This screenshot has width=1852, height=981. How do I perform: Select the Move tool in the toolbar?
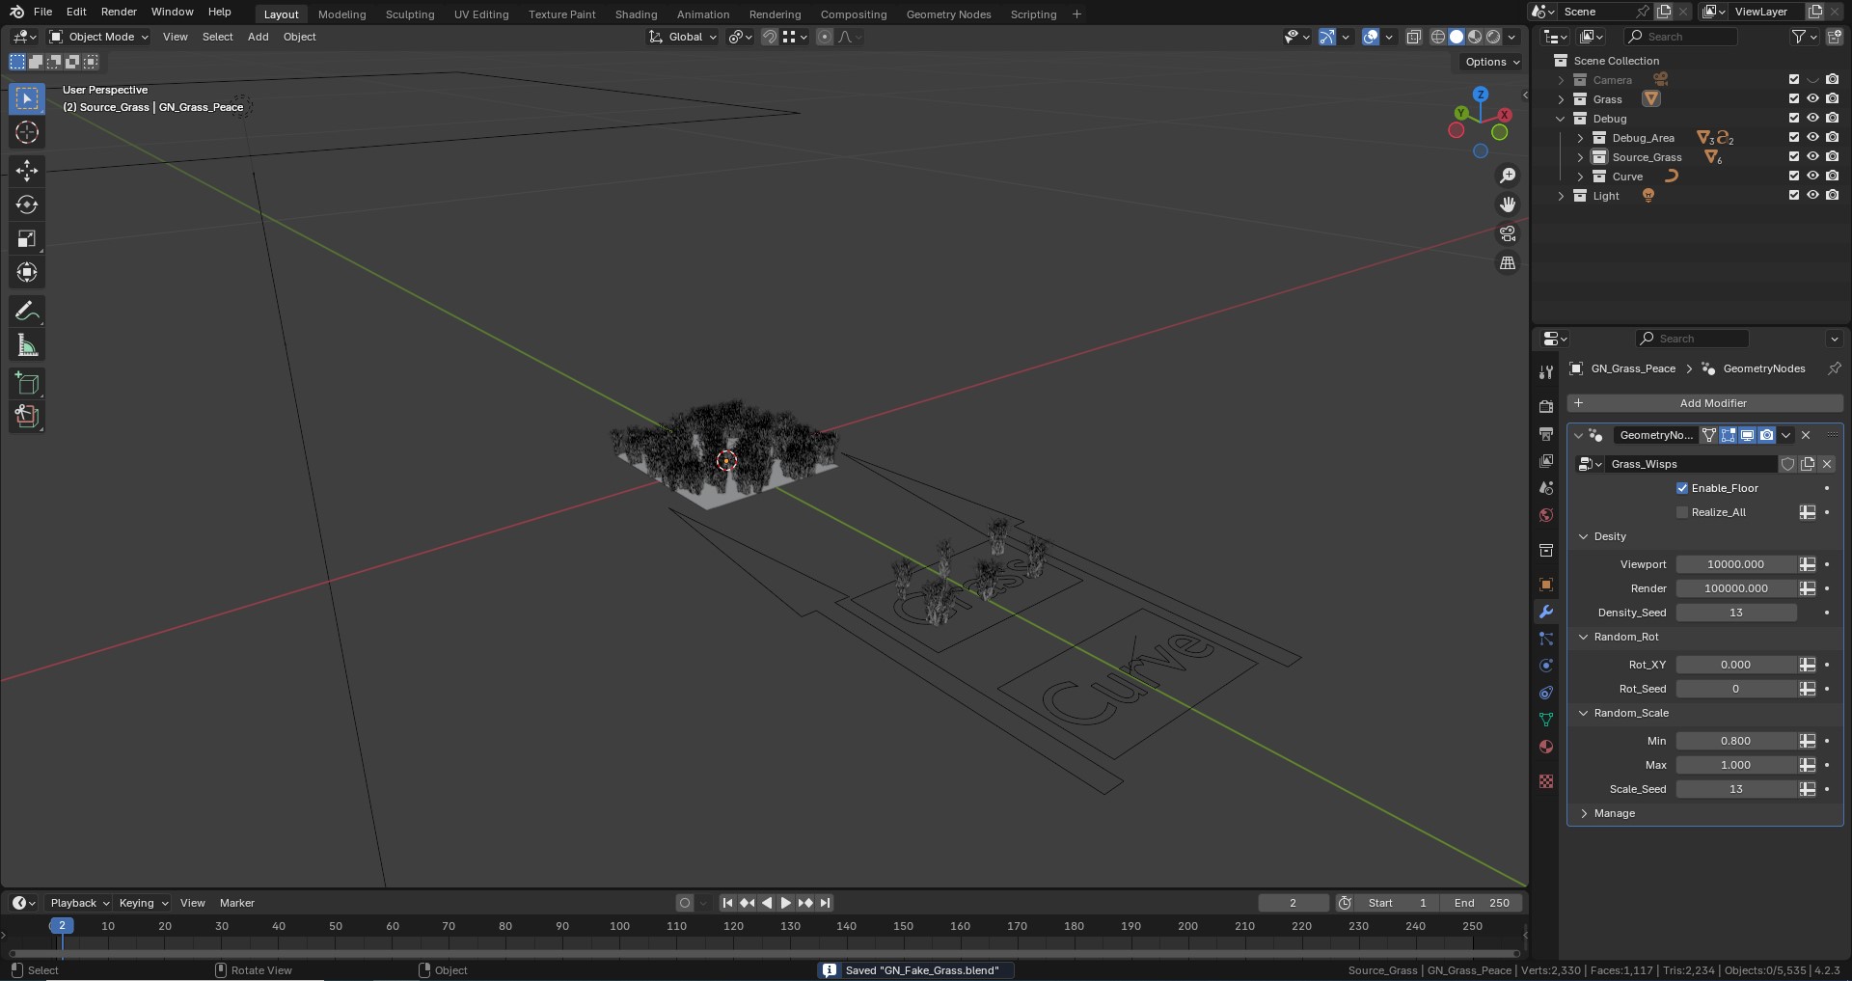[27, 171]
